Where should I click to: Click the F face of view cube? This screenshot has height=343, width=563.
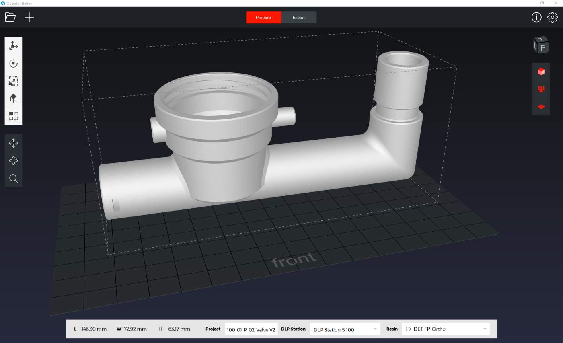click(x=542, y=47)
